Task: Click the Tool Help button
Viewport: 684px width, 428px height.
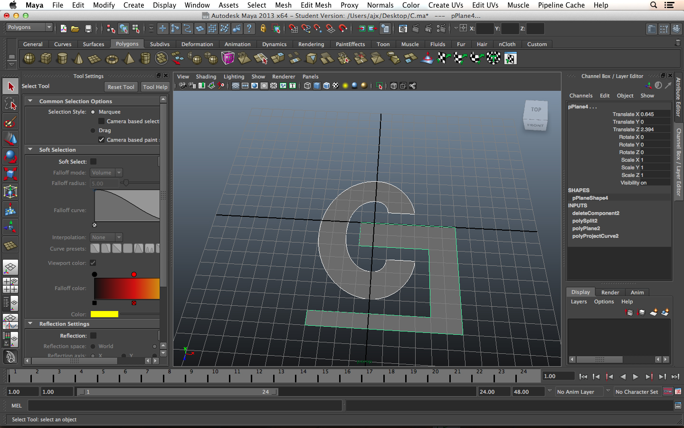Action: tap(155, 87)
